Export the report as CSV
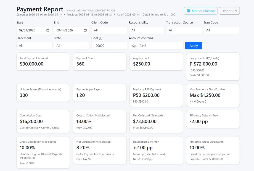 point(229,11)
